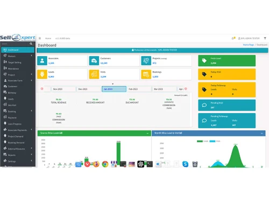Screen dimensions: 269x202
Task: Select the Dec-2022 month tab
Action: 89,89
